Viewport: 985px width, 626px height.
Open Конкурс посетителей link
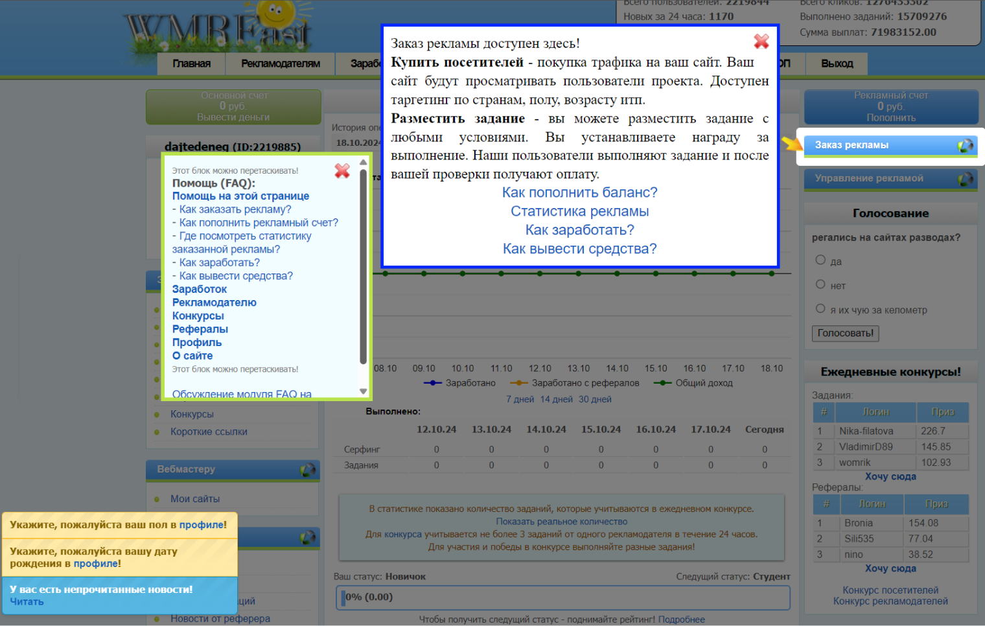(890, 590)
